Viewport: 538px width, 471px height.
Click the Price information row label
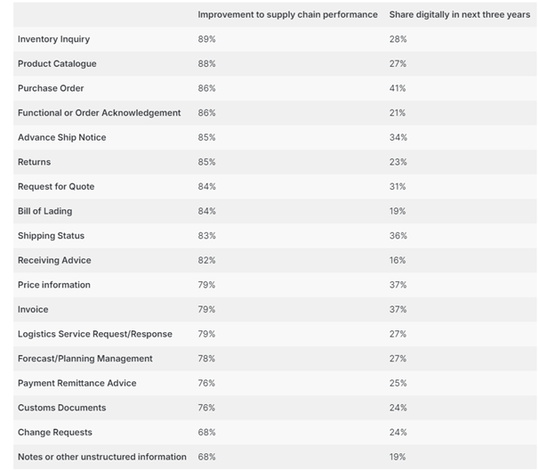54,285
